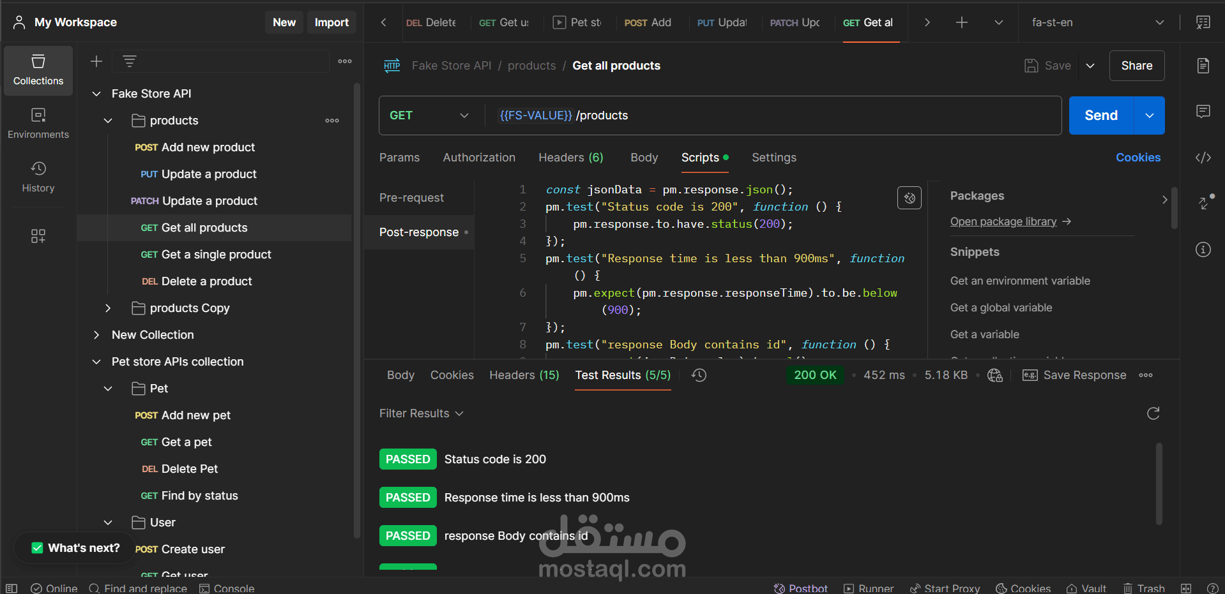
Task: Click Save Response button
Action: [x=1074, y=375]
